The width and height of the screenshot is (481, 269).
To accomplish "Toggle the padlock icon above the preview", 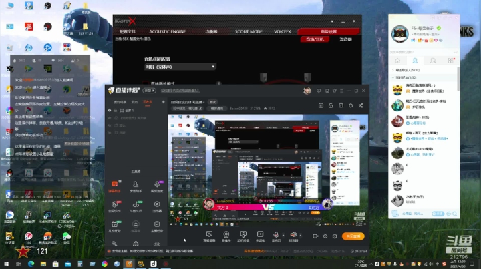I will tap(331, 105).
